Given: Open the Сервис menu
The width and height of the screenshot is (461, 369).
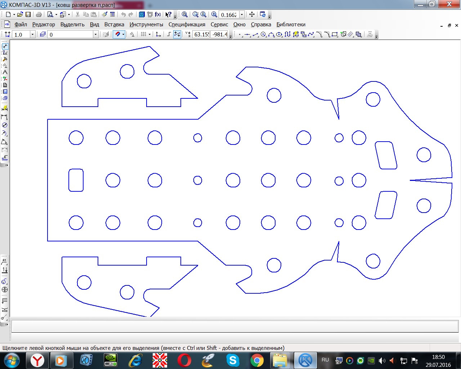Looking at the screenshot, I should click(x=219, y=25).
